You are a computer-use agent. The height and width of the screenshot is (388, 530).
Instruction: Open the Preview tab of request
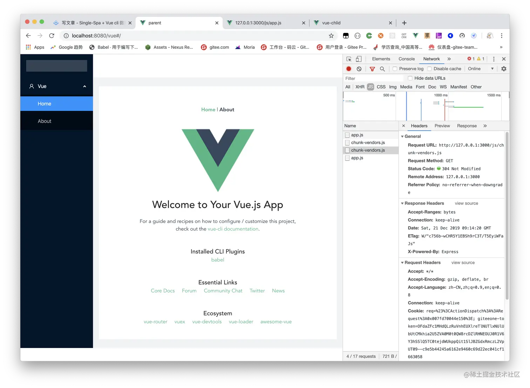442,126
